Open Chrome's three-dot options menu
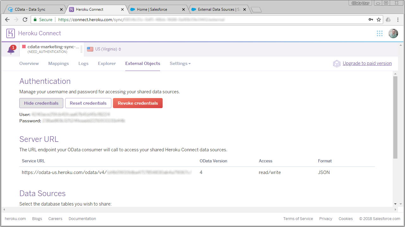405x227 pixels. click(x=398, y=19)
